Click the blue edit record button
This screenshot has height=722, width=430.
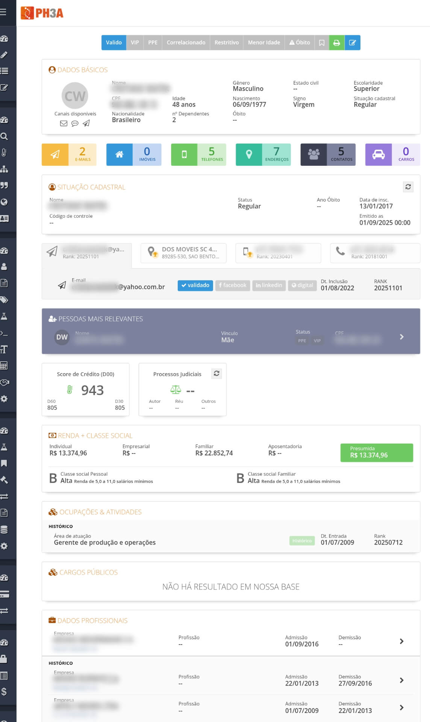[x=352, y=42]
